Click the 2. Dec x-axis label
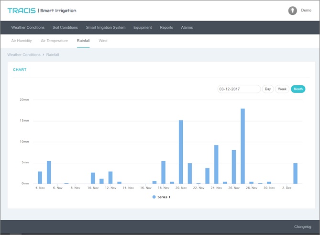This screenshot has height=235, width=320. 287,188
